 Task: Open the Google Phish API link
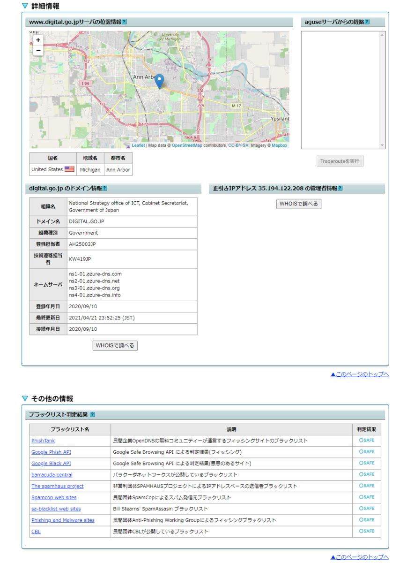coord(51,452)
